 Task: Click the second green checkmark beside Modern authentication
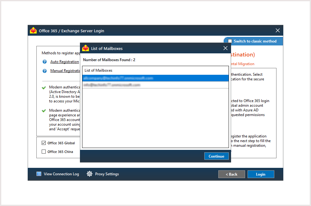point(44,111)
